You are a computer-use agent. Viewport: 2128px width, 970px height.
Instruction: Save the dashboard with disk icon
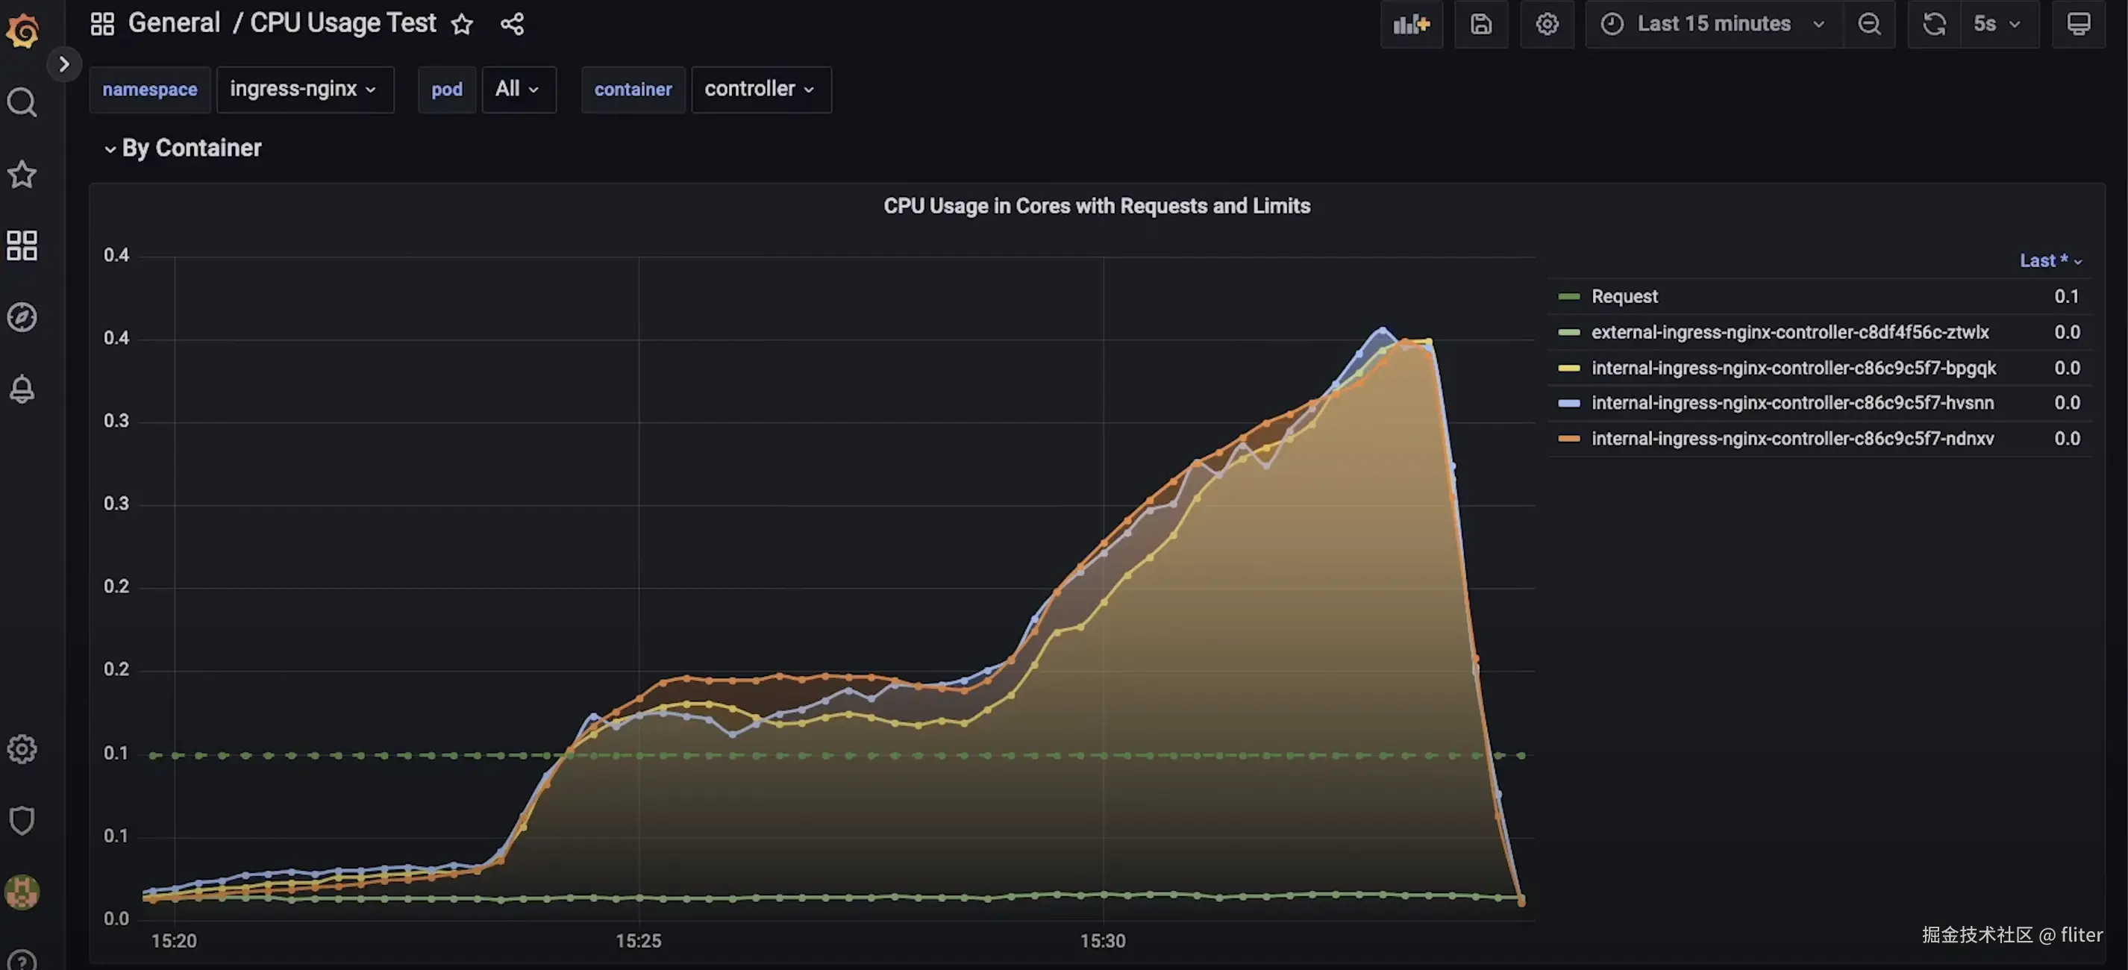(x=1480, y=24)
